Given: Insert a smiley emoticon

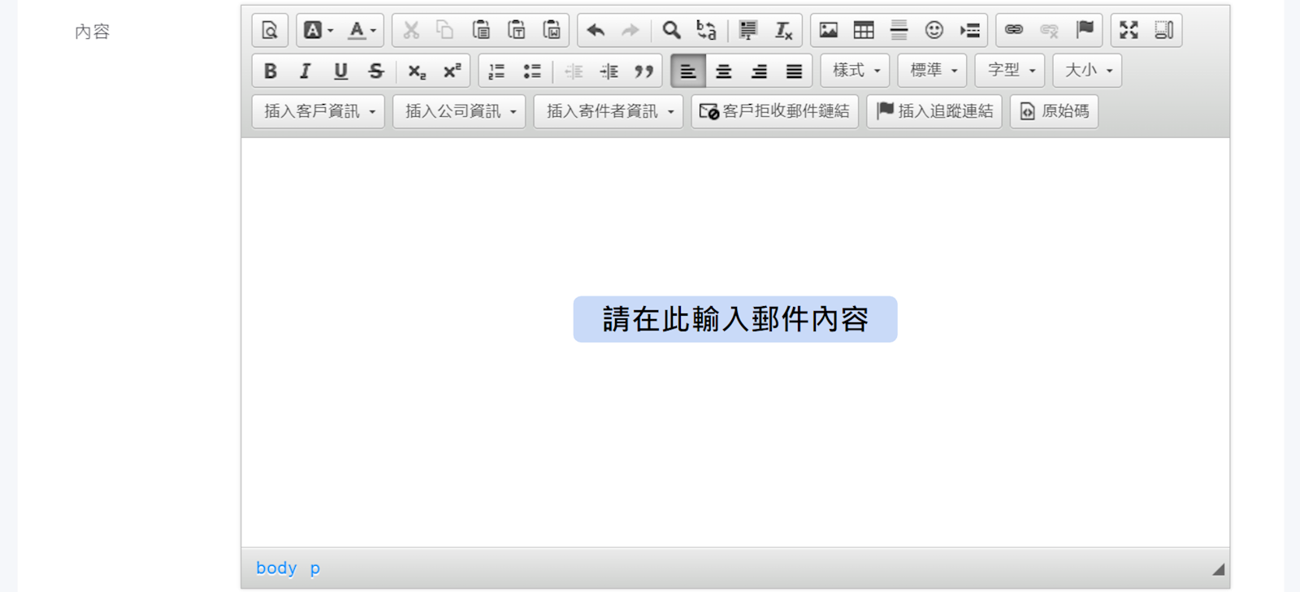Looking at the screenshot, I should click(x=934, y=31).
